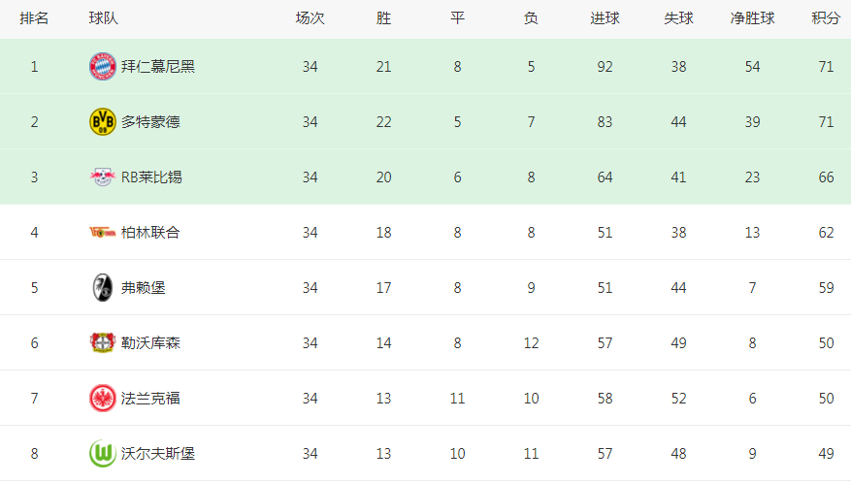Image resolution: width=851 pixels, height=483 pixels.
Task: Click the 排名 column header
Action: click(x=34, y=18)
